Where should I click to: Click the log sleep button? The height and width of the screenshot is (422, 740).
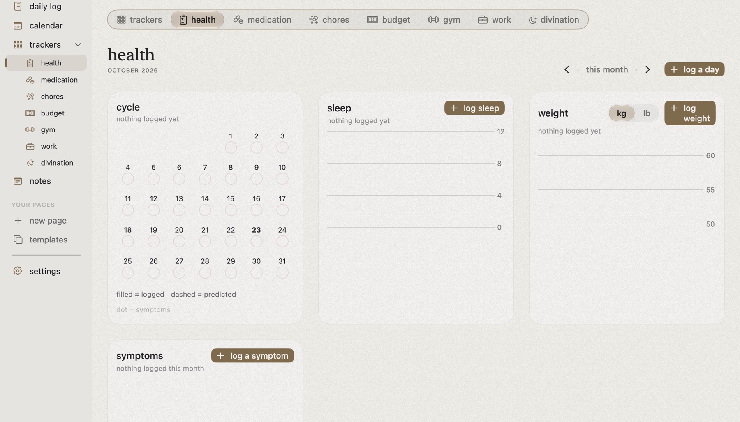474,108
